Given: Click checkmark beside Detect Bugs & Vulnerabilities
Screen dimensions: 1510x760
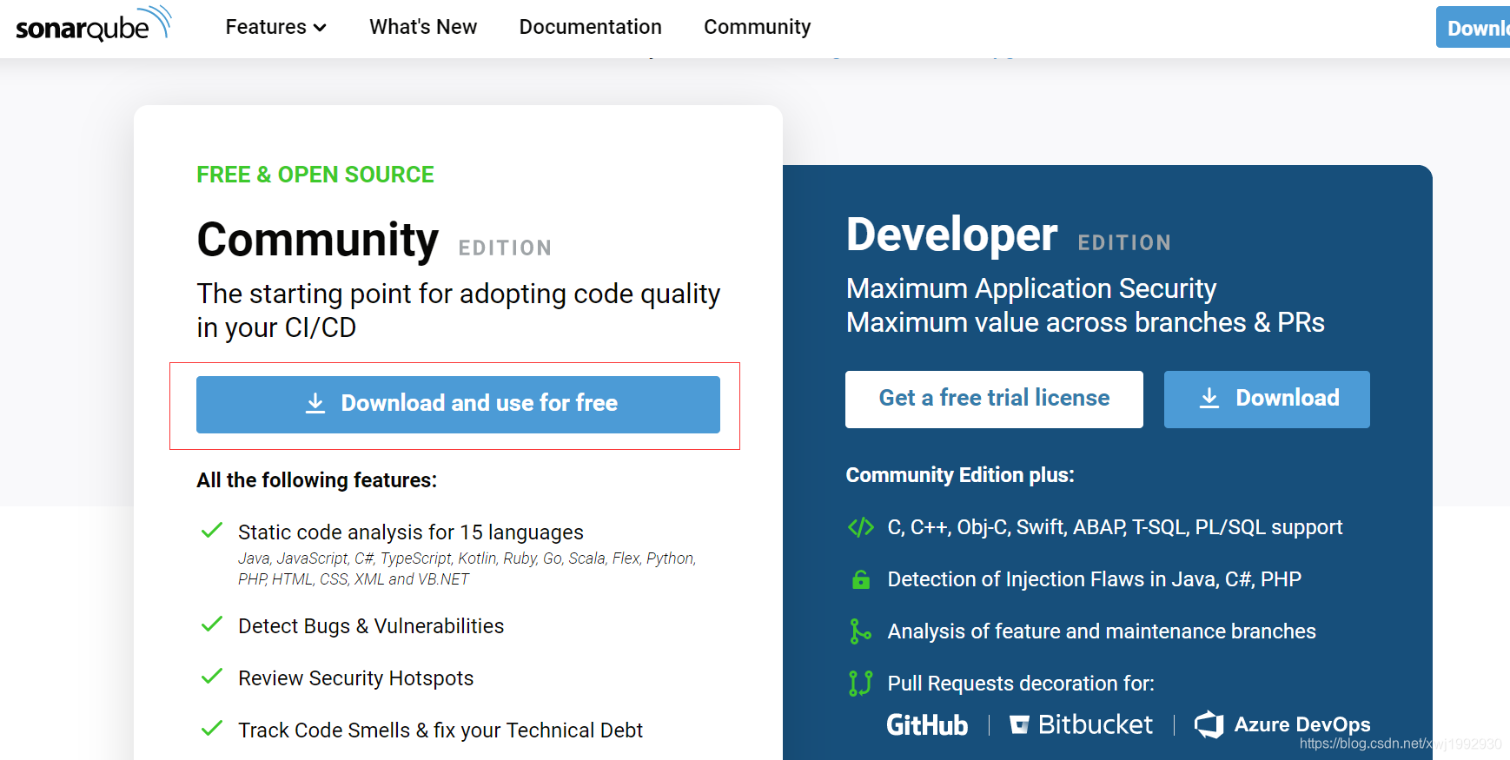Looking at the screenshot, I should (x=211, y=625).
